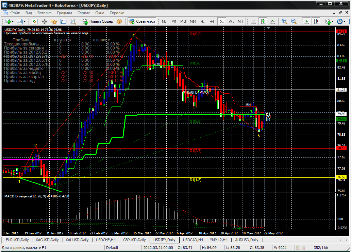Image resolution: width=351 pixels, height=252 pixels.
Task: Switch chart to bar chart icon
Action: pos(253,21)
